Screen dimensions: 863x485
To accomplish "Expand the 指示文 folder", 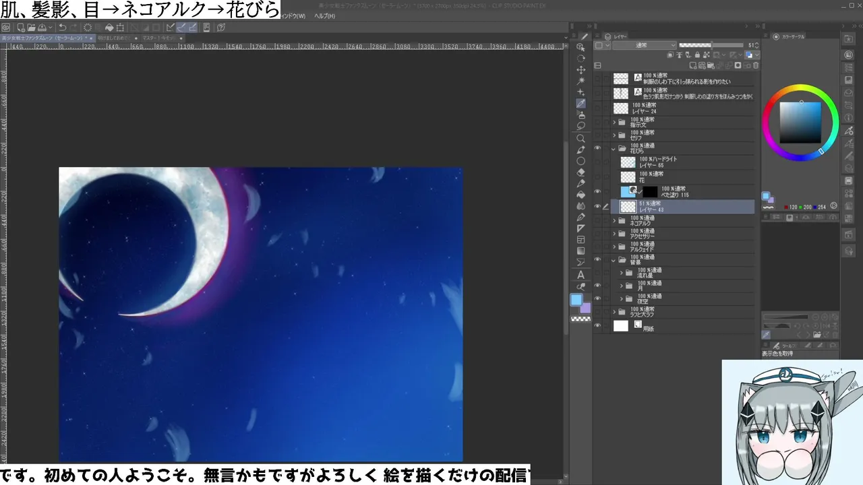I will (x=614, y=123).
